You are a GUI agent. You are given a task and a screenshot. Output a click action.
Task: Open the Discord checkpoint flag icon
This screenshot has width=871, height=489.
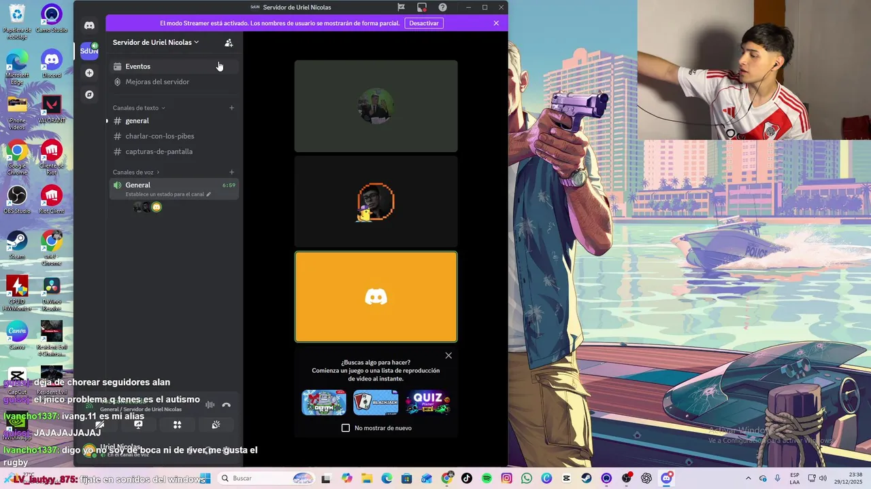coord(401,7)
